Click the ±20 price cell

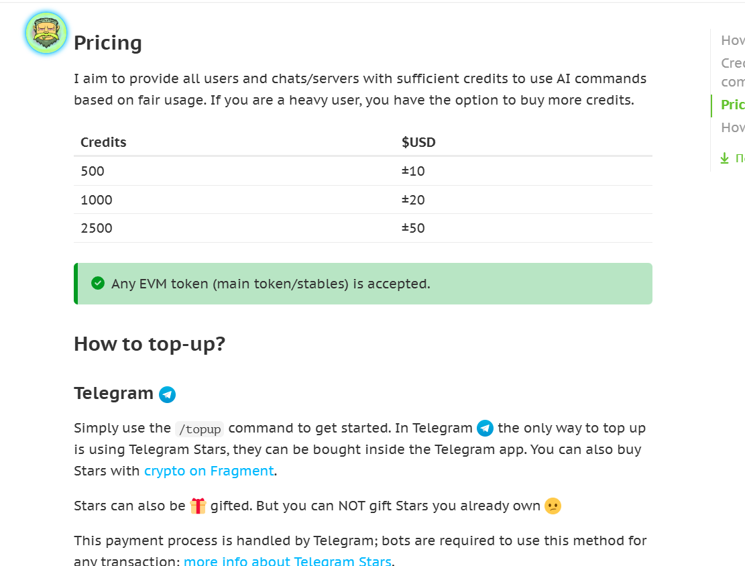pyautogui.click(x=413, y=200)
